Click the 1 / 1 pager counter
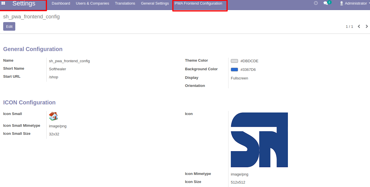Viewport: 370px width, 187px height. coord(349,26)
